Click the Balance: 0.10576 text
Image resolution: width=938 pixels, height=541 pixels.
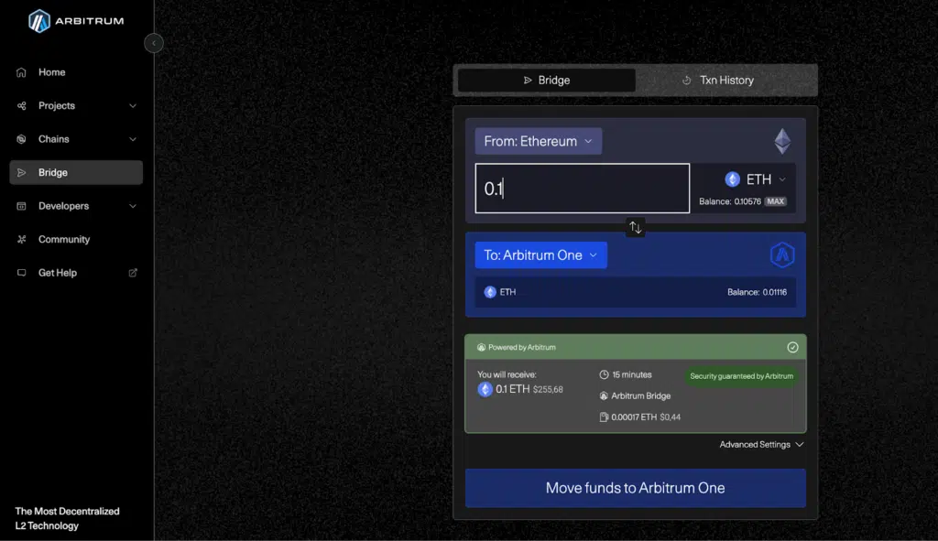pyautogui.click(x=730, y=201)
